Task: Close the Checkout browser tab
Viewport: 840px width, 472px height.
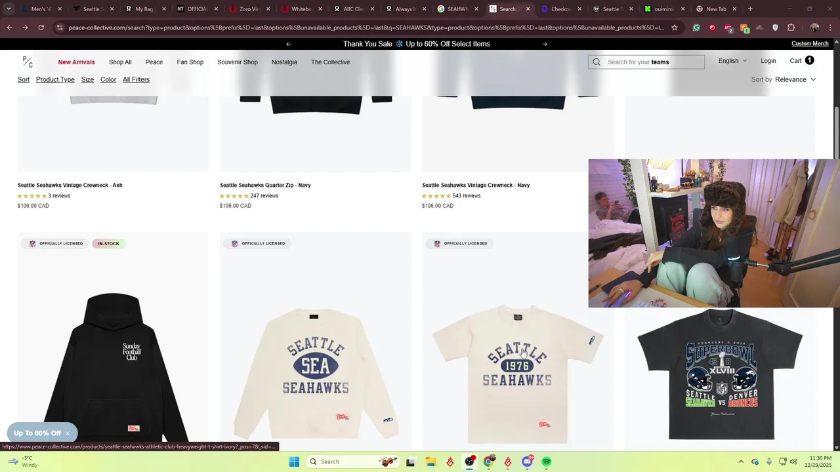Action: [x=579, y=9]
